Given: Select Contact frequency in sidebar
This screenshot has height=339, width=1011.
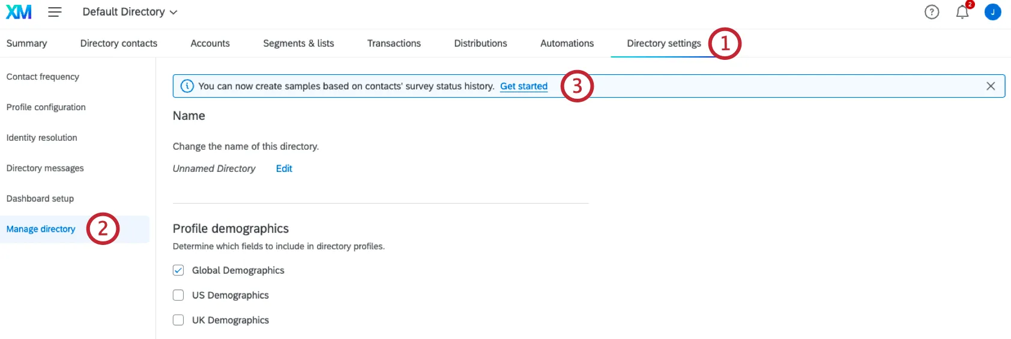Looking at the screenshot, I should 43,77.
